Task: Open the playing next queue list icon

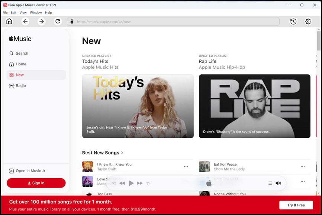Action: pos(270,183)
